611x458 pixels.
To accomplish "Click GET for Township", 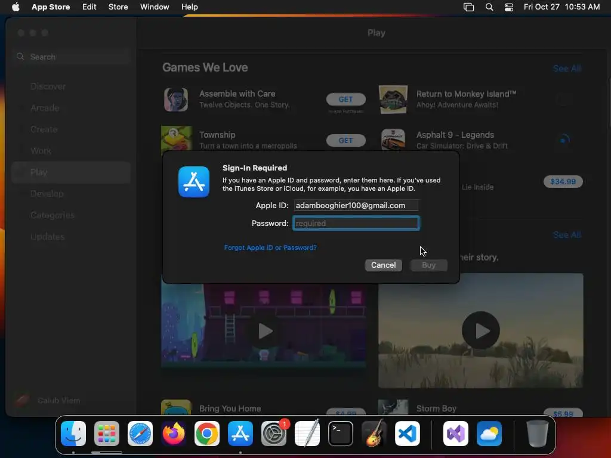I will coord(345,140).
